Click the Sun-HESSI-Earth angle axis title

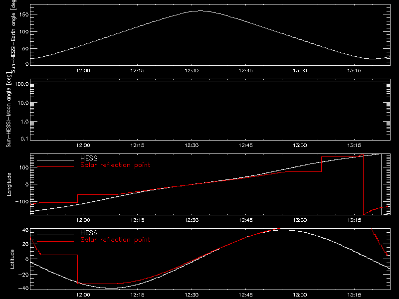[x=13, y=36]
